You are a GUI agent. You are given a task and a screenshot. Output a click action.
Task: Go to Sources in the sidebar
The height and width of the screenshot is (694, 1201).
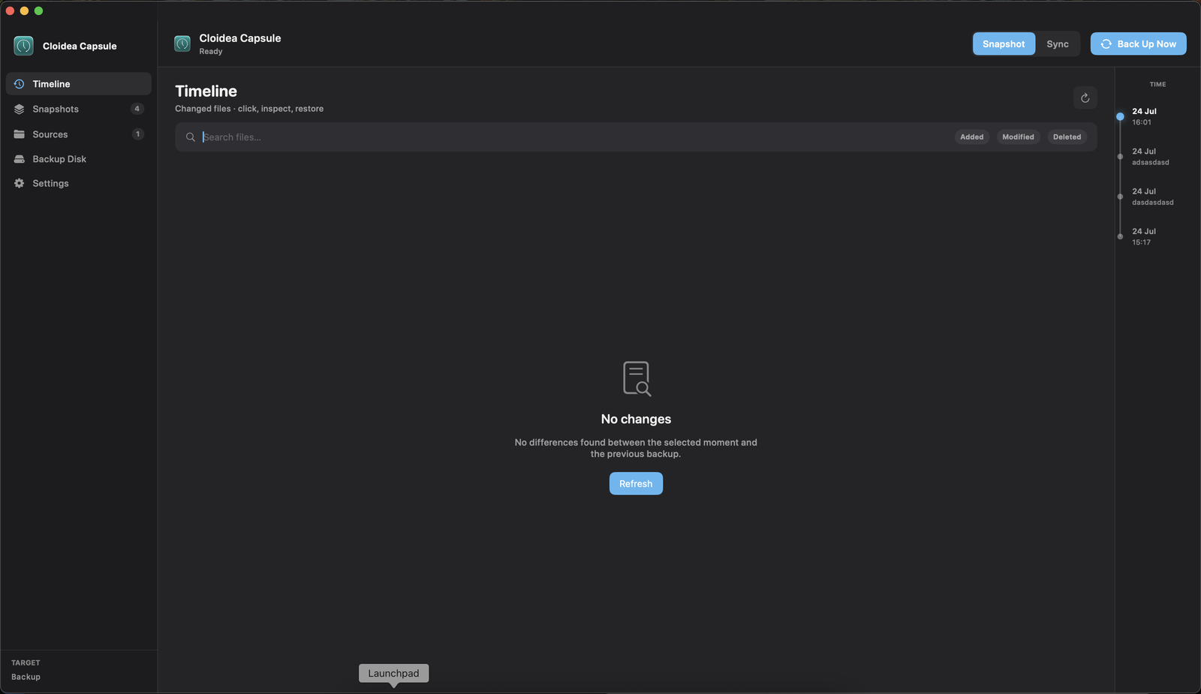pos(79,134)
